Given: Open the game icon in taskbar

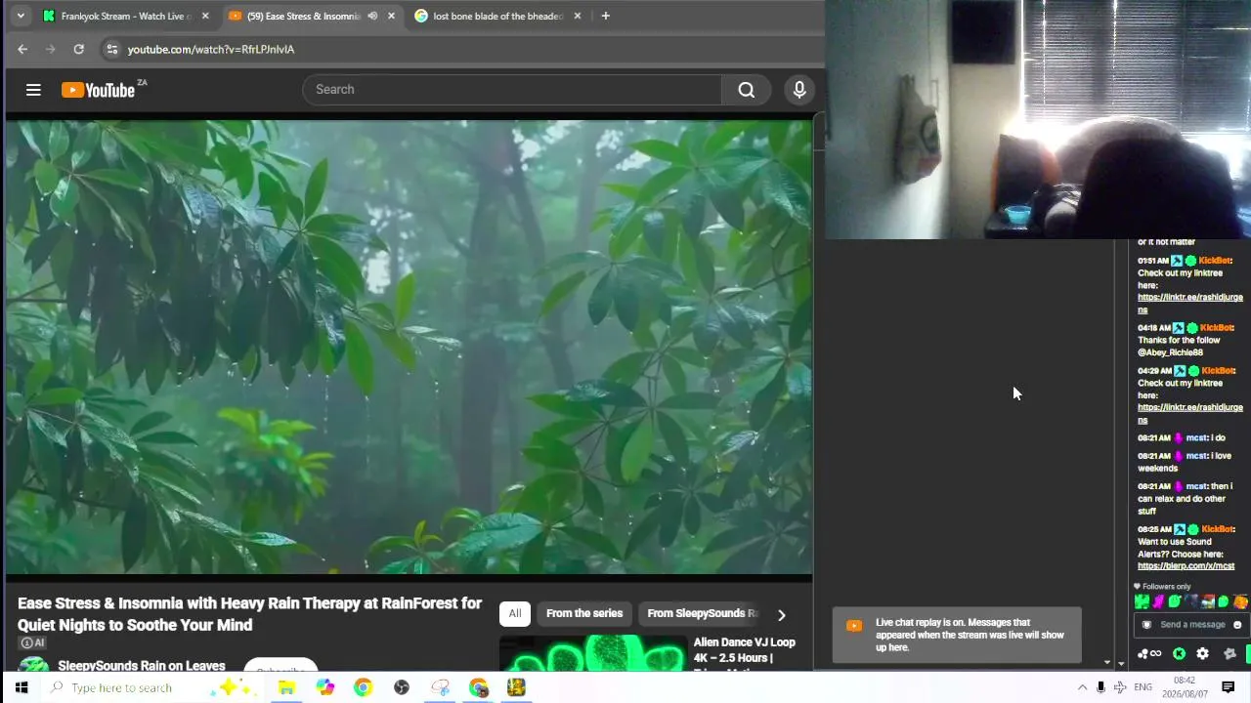Looking at the screenshot, I should (x=516, y=687).
